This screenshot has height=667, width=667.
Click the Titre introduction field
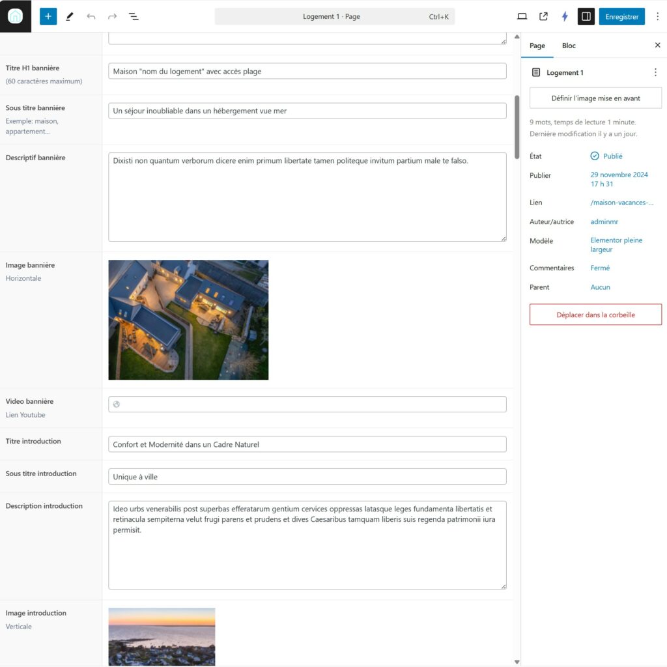307,444
